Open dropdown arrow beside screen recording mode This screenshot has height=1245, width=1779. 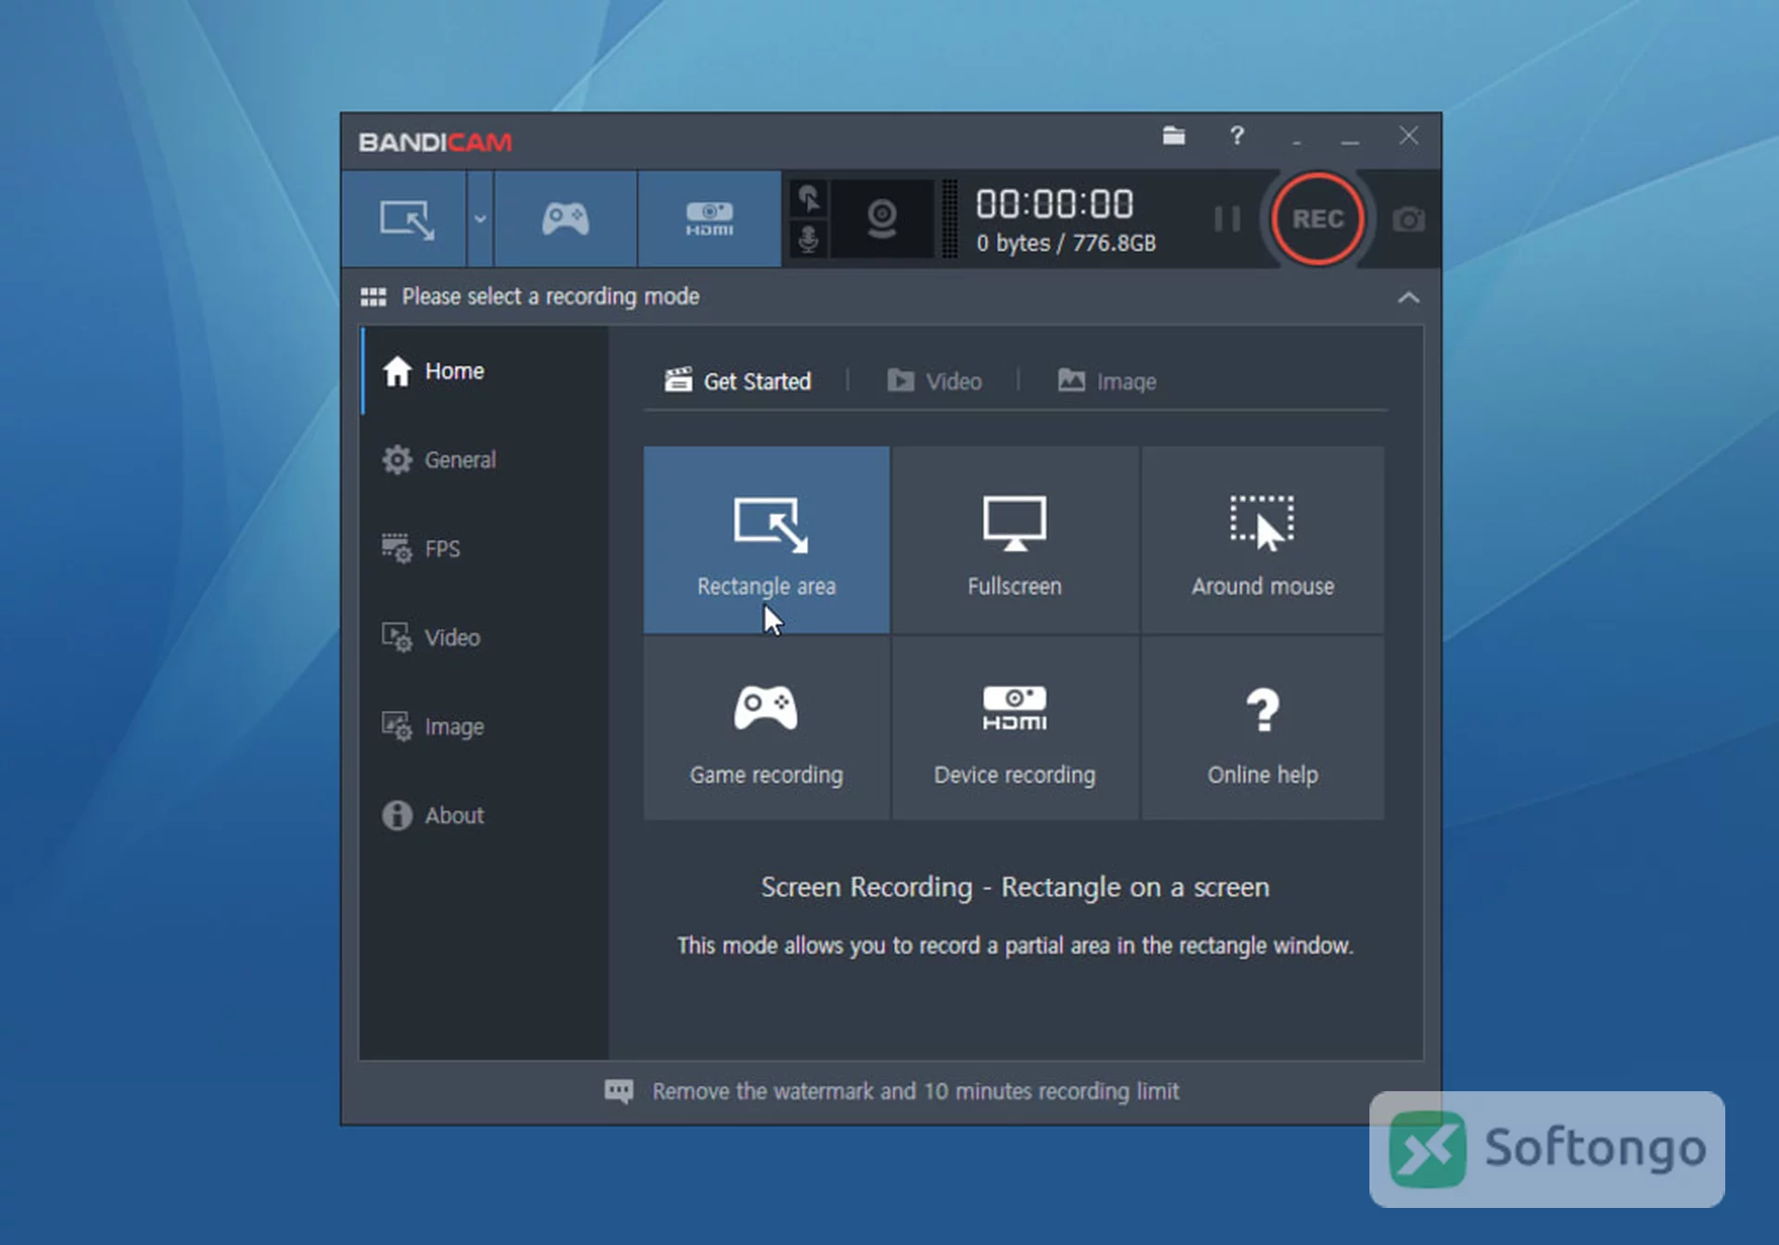click(480, 220)
